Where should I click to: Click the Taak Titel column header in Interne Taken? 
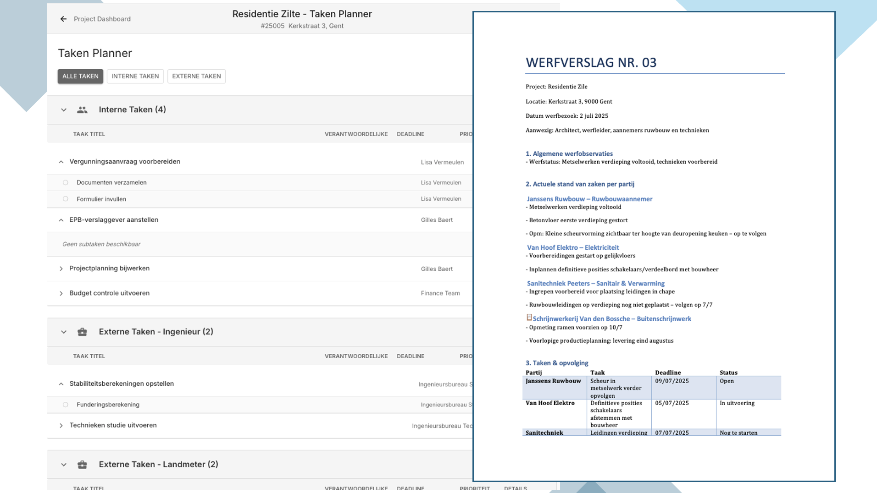coord(89,134)
